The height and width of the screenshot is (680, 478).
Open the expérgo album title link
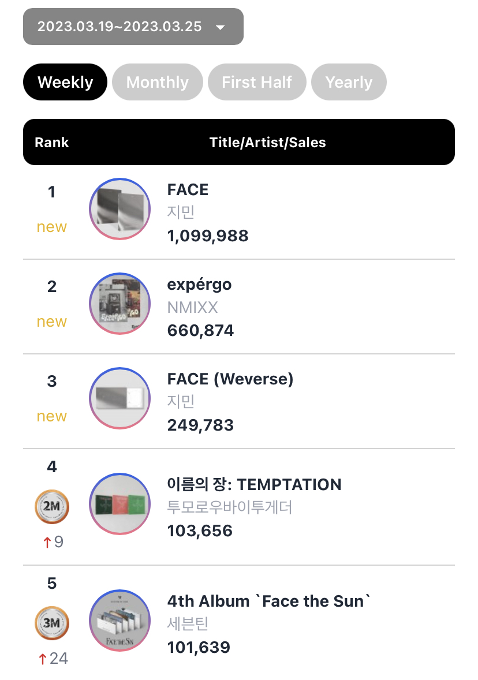coord(200,285)
